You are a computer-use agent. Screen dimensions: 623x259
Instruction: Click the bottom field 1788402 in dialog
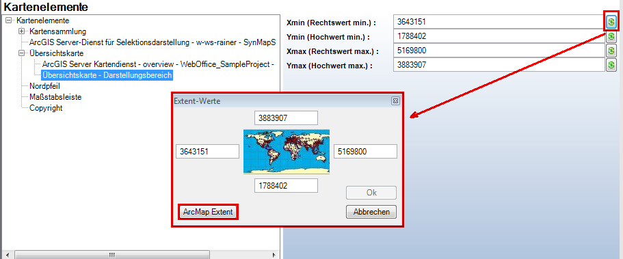pos(286,185)
